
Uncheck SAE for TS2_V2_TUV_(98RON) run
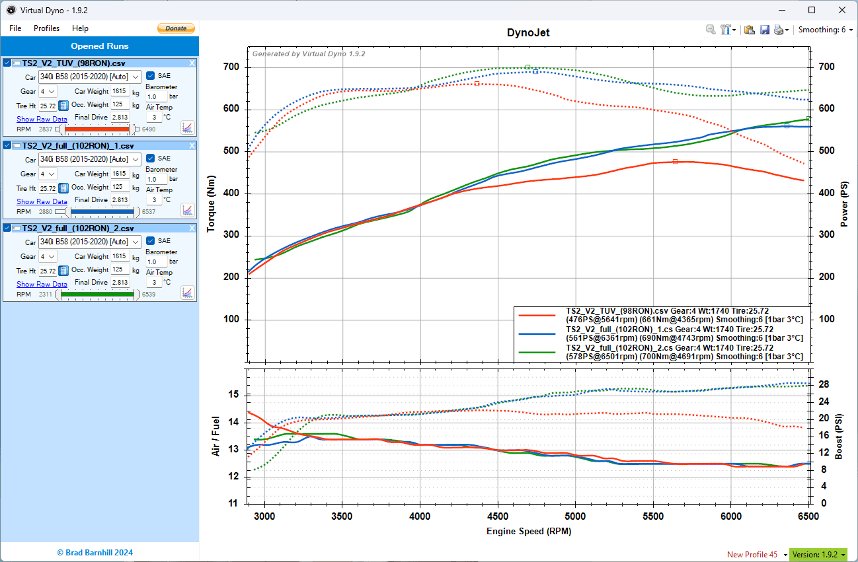click(x=150, y=75)
